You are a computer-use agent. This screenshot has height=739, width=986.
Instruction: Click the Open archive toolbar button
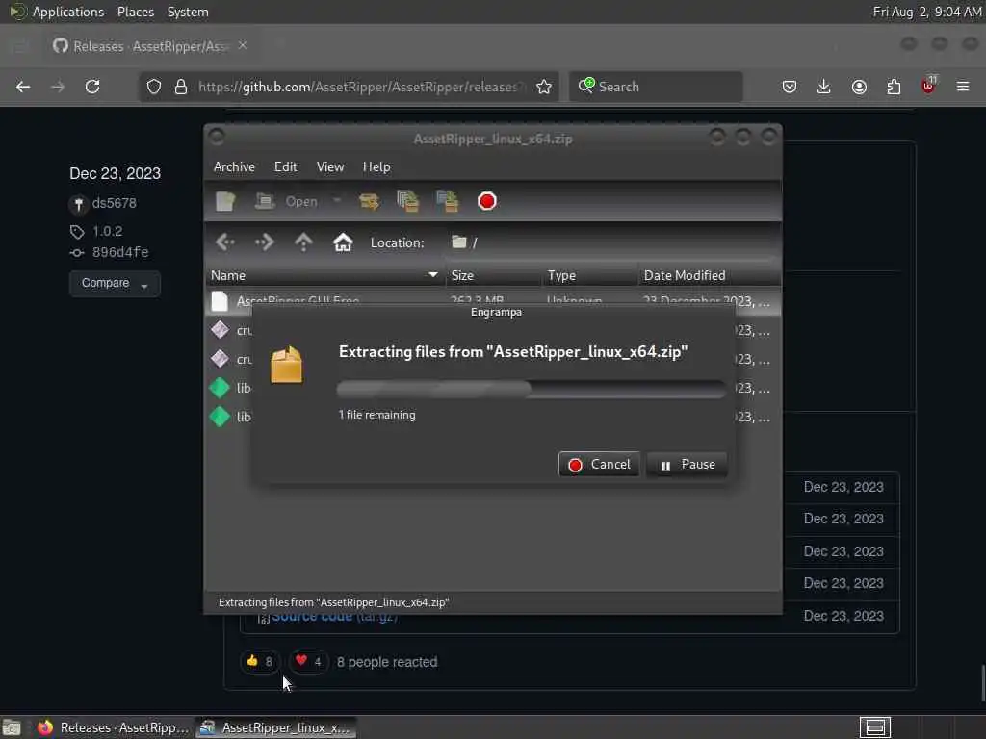point(287,201)
